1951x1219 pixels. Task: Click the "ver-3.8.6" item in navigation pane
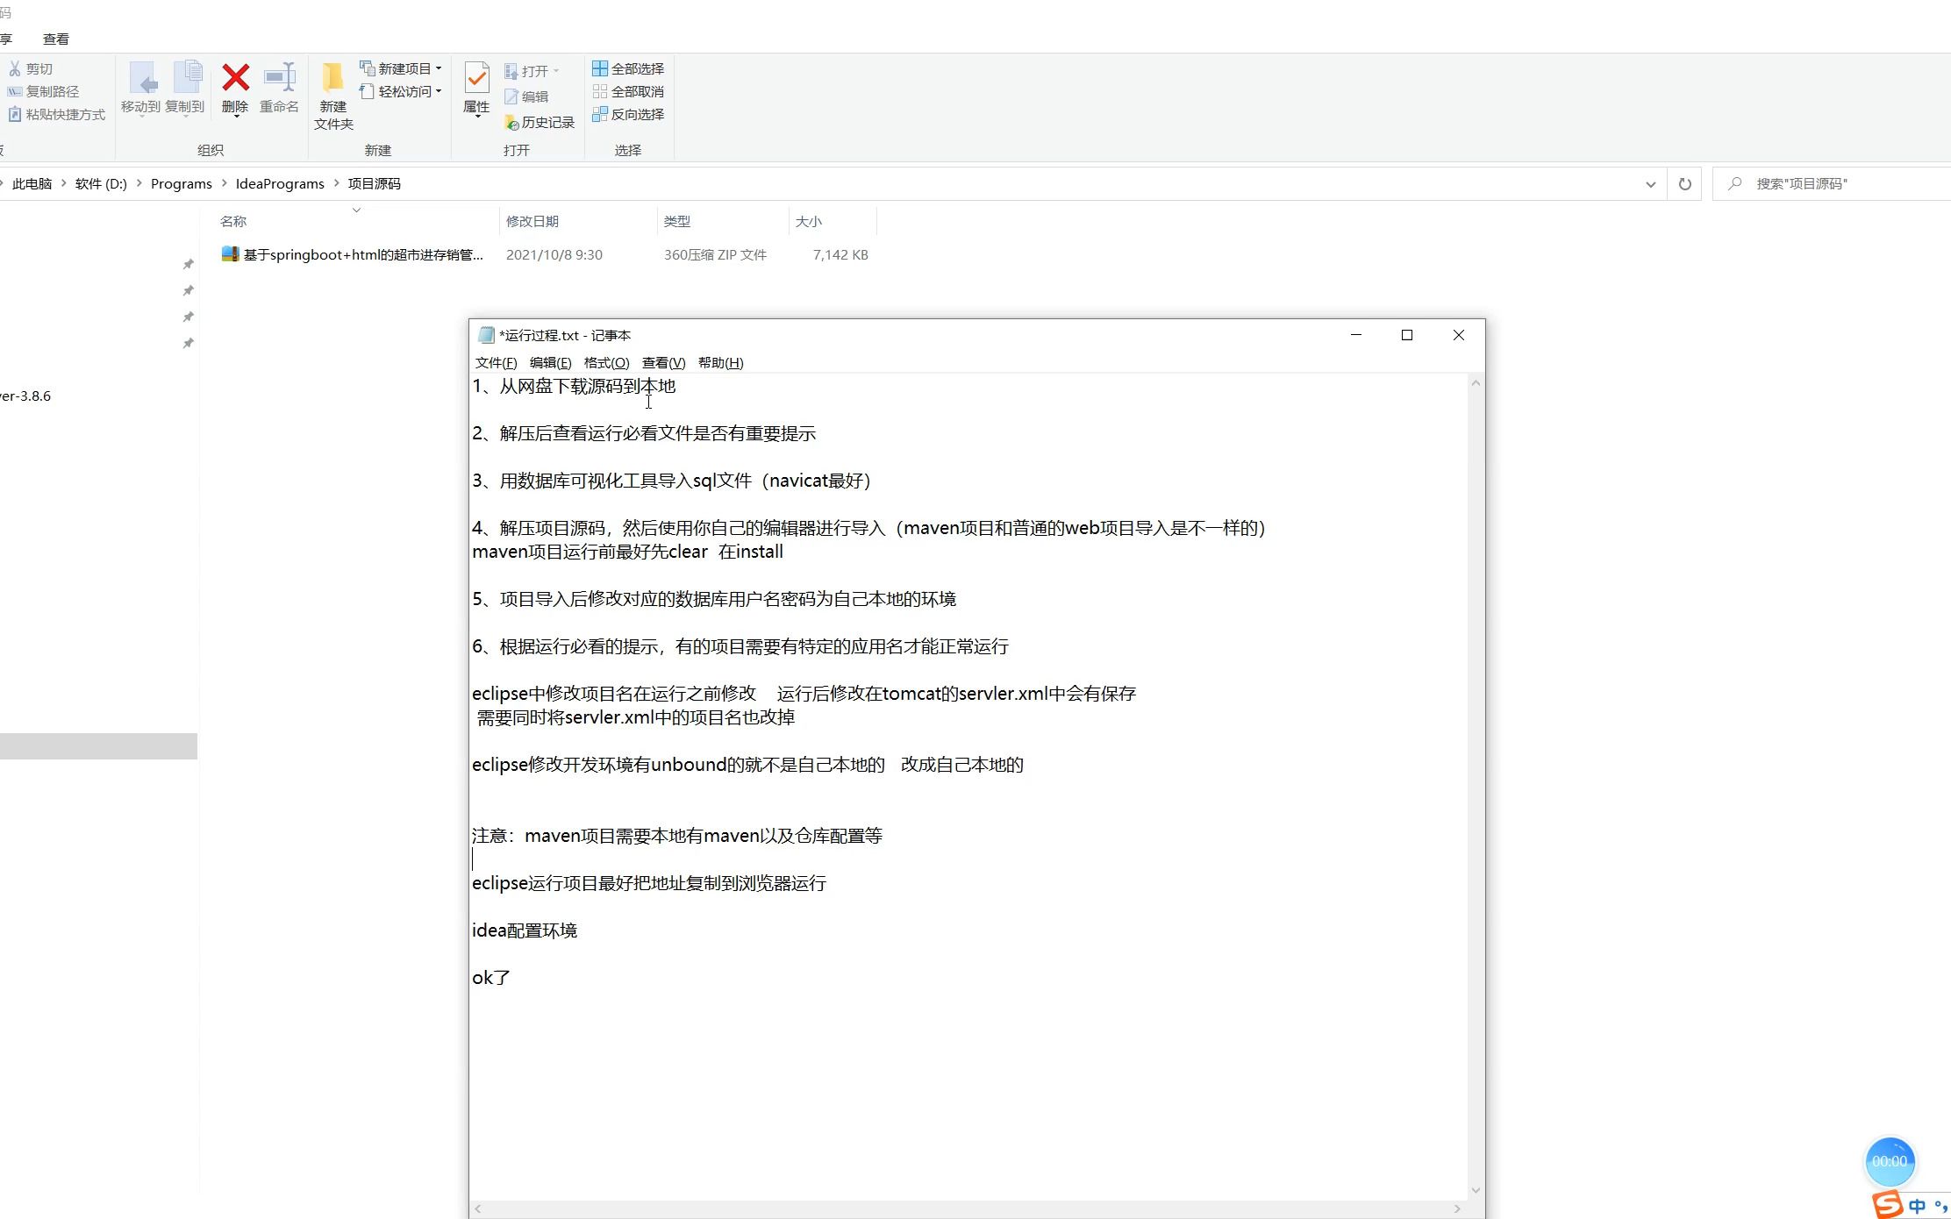pos(25,396)
